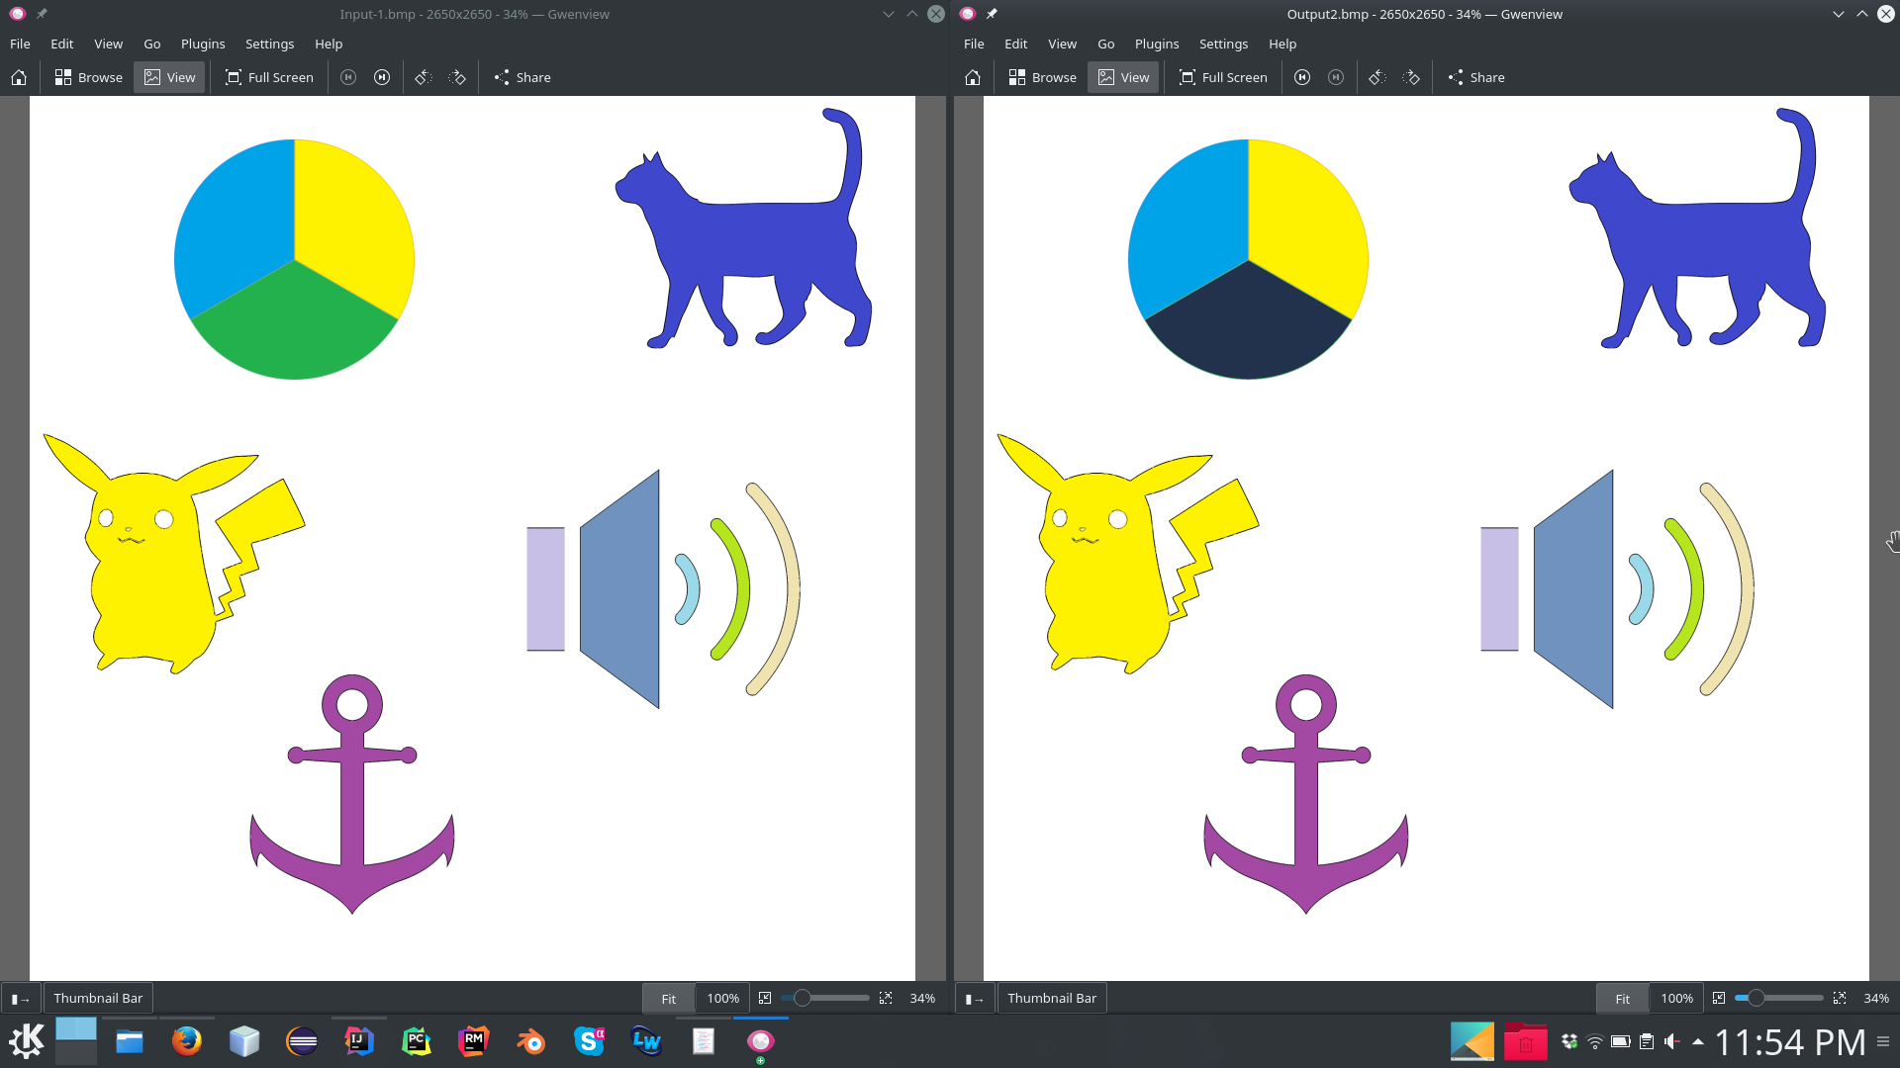Click the zoom-to-fit icon left of the Input-1.bmp slider
1900x1068 pixels.
tap(765, 999)
